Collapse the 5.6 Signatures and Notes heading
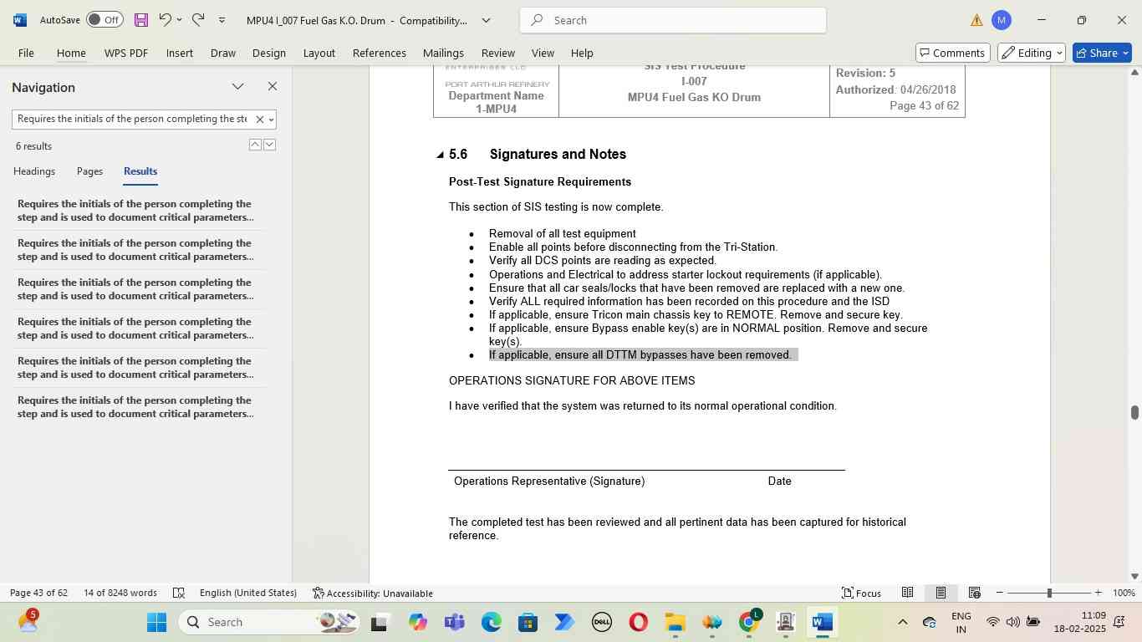The image size is (1142, 642). point(440,155)
